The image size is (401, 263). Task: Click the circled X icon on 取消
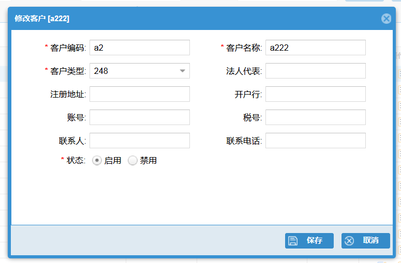click(349, 241)
